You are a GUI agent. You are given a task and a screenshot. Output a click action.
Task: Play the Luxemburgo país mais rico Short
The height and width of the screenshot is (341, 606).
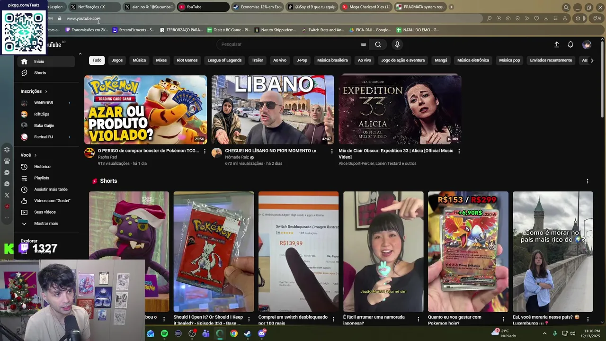[x=553, y=251]
